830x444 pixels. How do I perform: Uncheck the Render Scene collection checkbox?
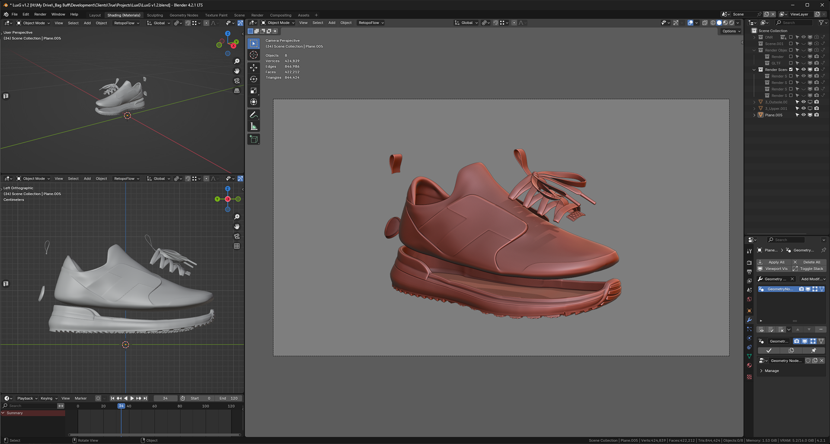(x=791, y=70)
